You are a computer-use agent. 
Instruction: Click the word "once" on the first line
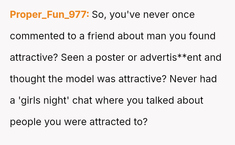[183, 15]
